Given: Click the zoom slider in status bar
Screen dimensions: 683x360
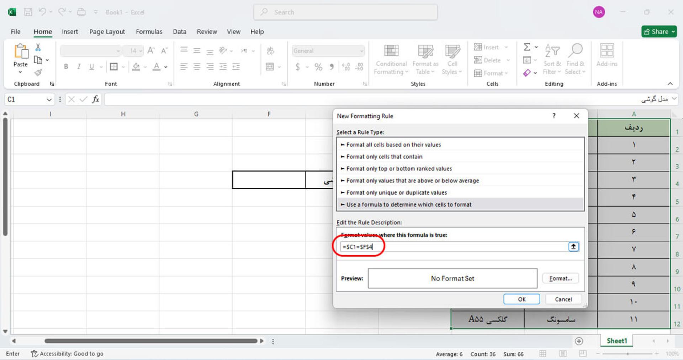Looking at the screenshot, I should [x=628, y=354].
